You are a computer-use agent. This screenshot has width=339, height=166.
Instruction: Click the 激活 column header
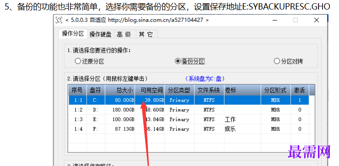point(300,90)
